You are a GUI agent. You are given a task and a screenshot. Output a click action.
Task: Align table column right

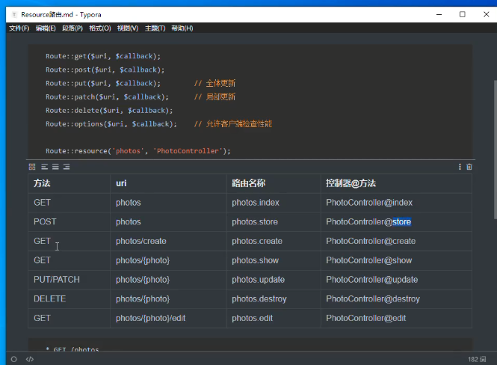click(x=67, y=167)
